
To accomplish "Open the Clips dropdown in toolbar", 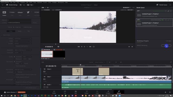I will click(31, 5).
